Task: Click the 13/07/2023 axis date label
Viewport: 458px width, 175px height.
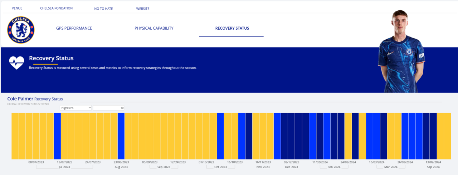Action: [x=64, y=162]
